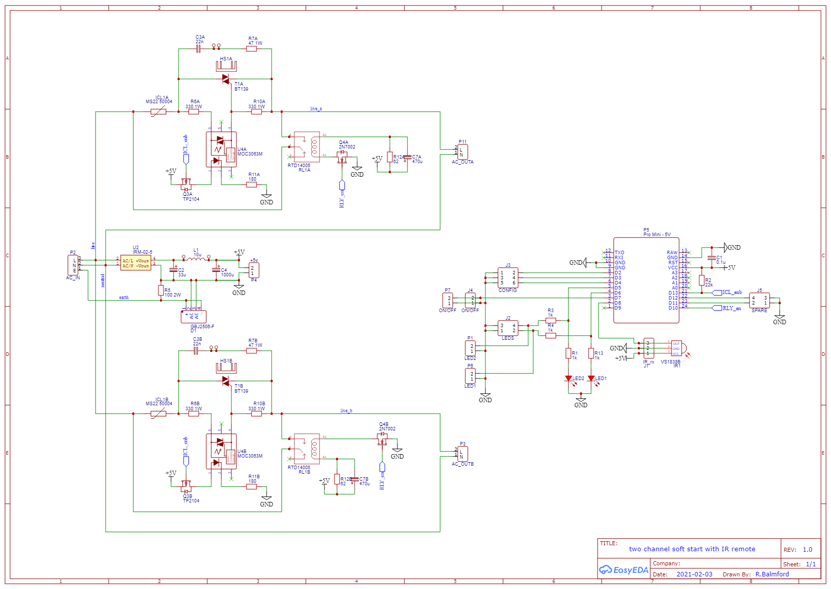Select resistor R2 22k
831x589 pixels.
(702, 280)
